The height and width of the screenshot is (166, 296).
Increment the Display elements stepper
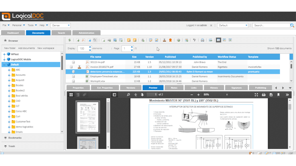coord(90,47)
